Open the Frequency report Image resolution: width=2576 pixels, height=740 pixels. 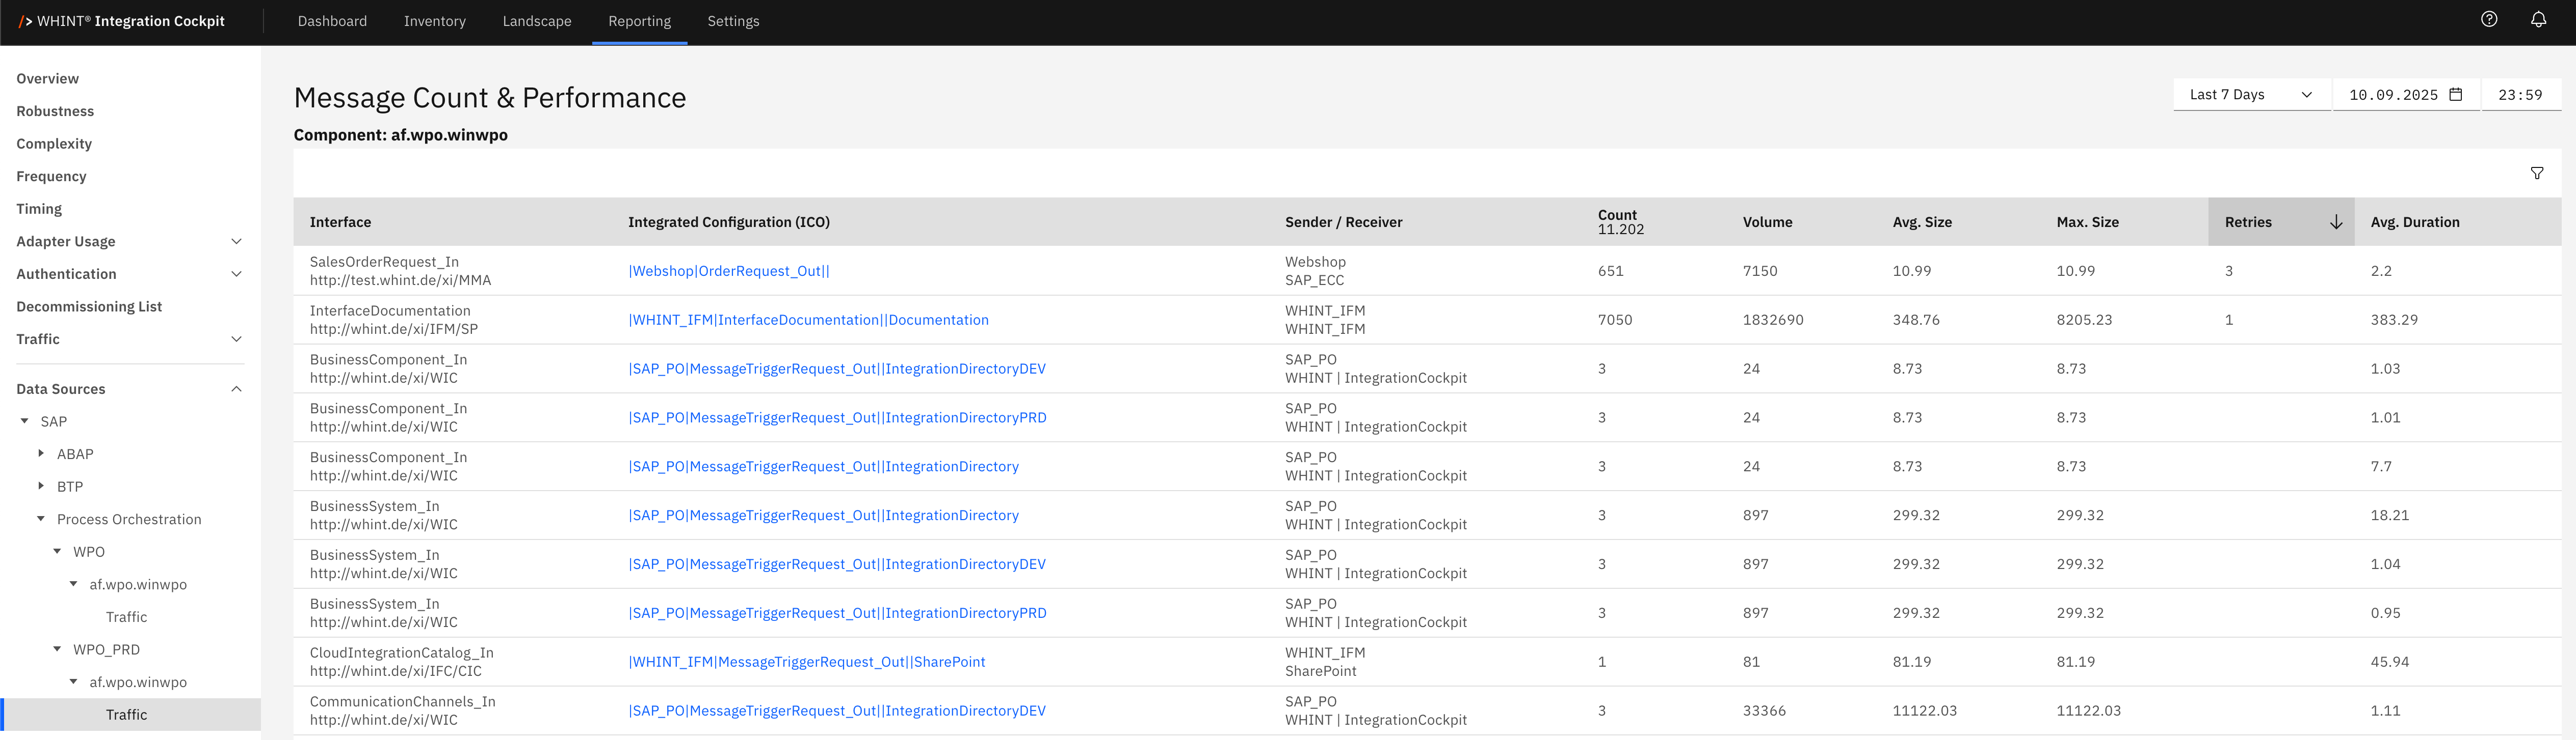point(51,177)
